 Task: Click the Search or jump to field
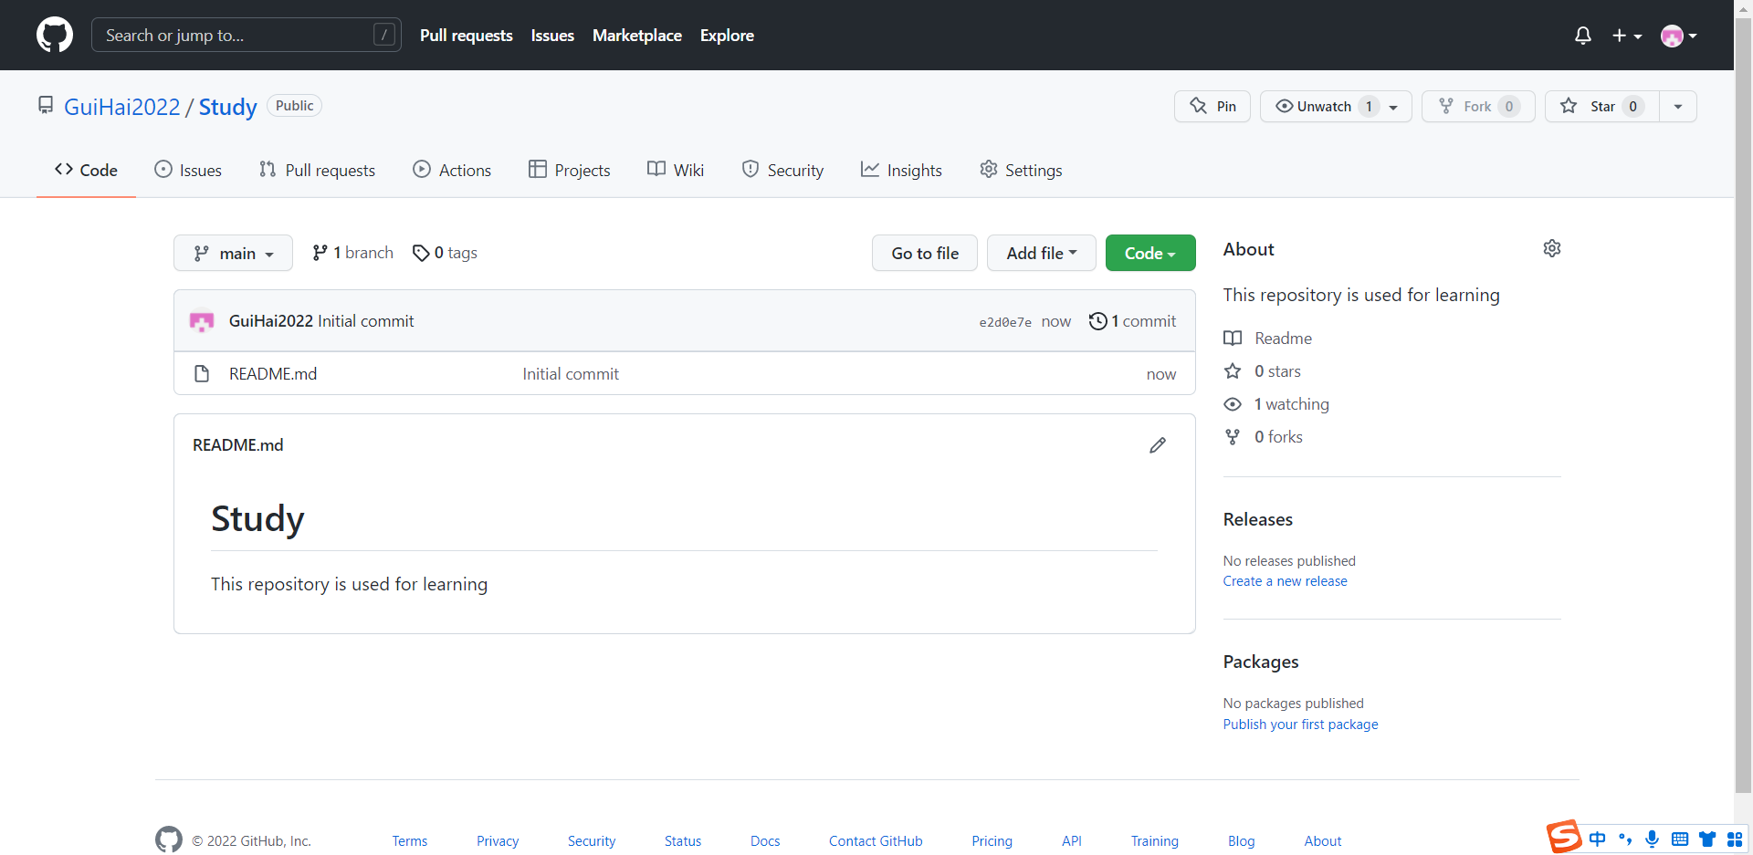(x=247, y=35)
